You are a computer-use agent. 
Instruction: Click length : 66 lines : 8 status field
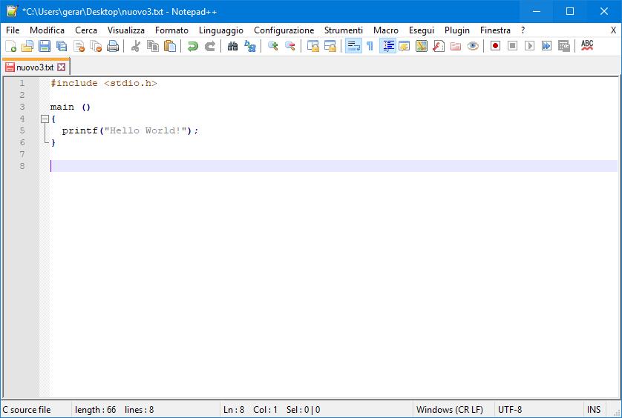(114, 410)
